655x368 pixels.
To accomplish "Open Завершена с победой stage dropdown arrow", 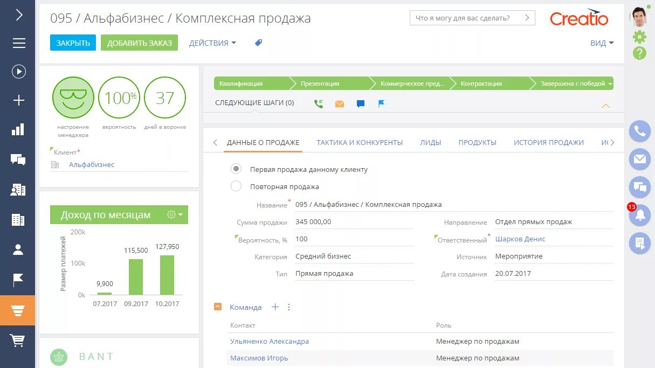I will click(610, 84).
